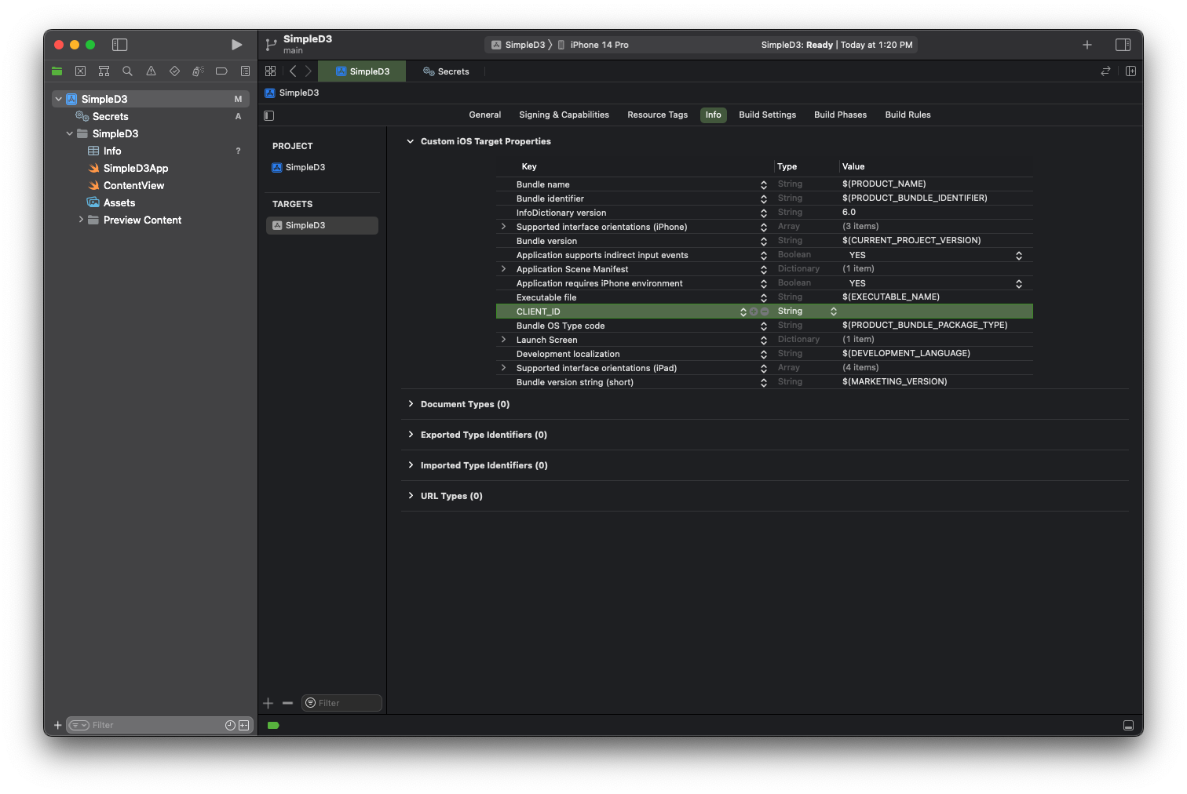Choose the iPhone 14 Pro run destination
This screenshot has height=794, width=1187.
pos(593,45)
